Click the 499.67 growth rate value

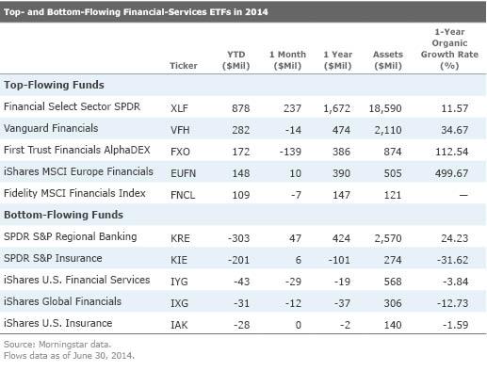[451, 173]
